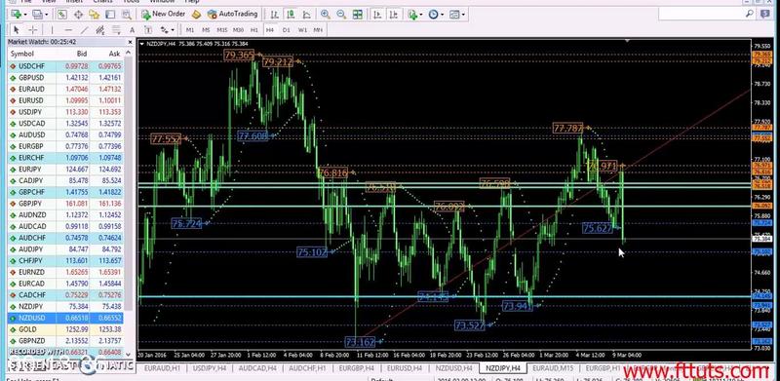Open the Indicators list icon
The width and height of the screenshot is (780, 381).
(x=412, y=15)
